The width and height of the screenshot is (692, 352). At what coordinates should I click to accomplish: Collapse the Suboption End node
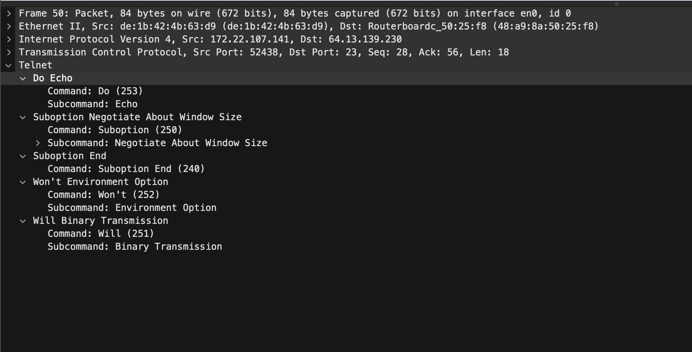[23, 156]
